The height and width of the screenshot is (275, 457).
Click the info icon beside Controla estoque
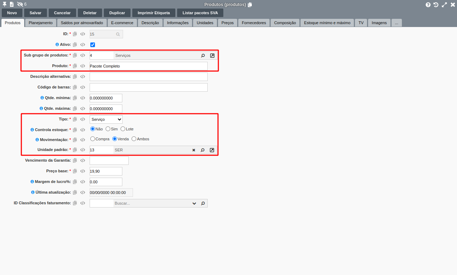[32, 130]
